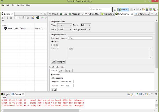Click the key-shaped icon in main toolbar
Viewport: 159px width, 112px height.
(143, 10)
